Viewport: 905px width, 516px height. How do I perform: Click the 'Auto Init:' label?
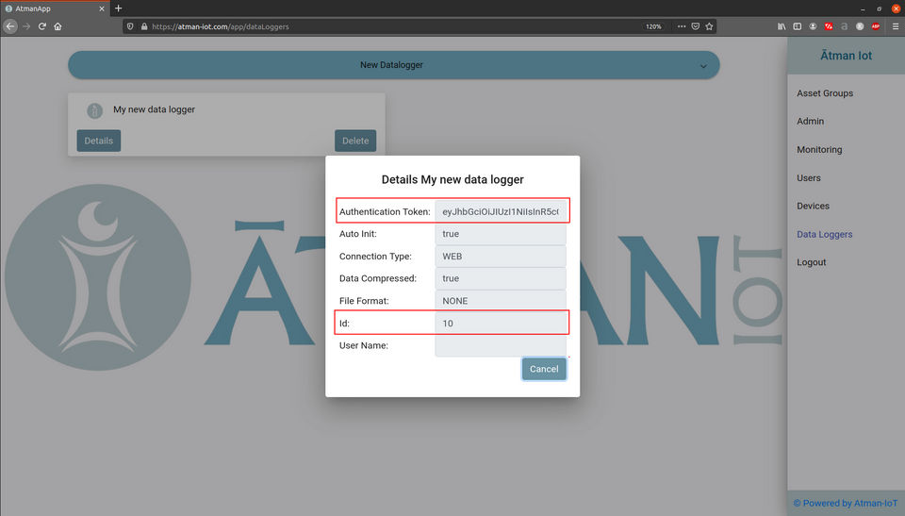click(x=358, y=234)
